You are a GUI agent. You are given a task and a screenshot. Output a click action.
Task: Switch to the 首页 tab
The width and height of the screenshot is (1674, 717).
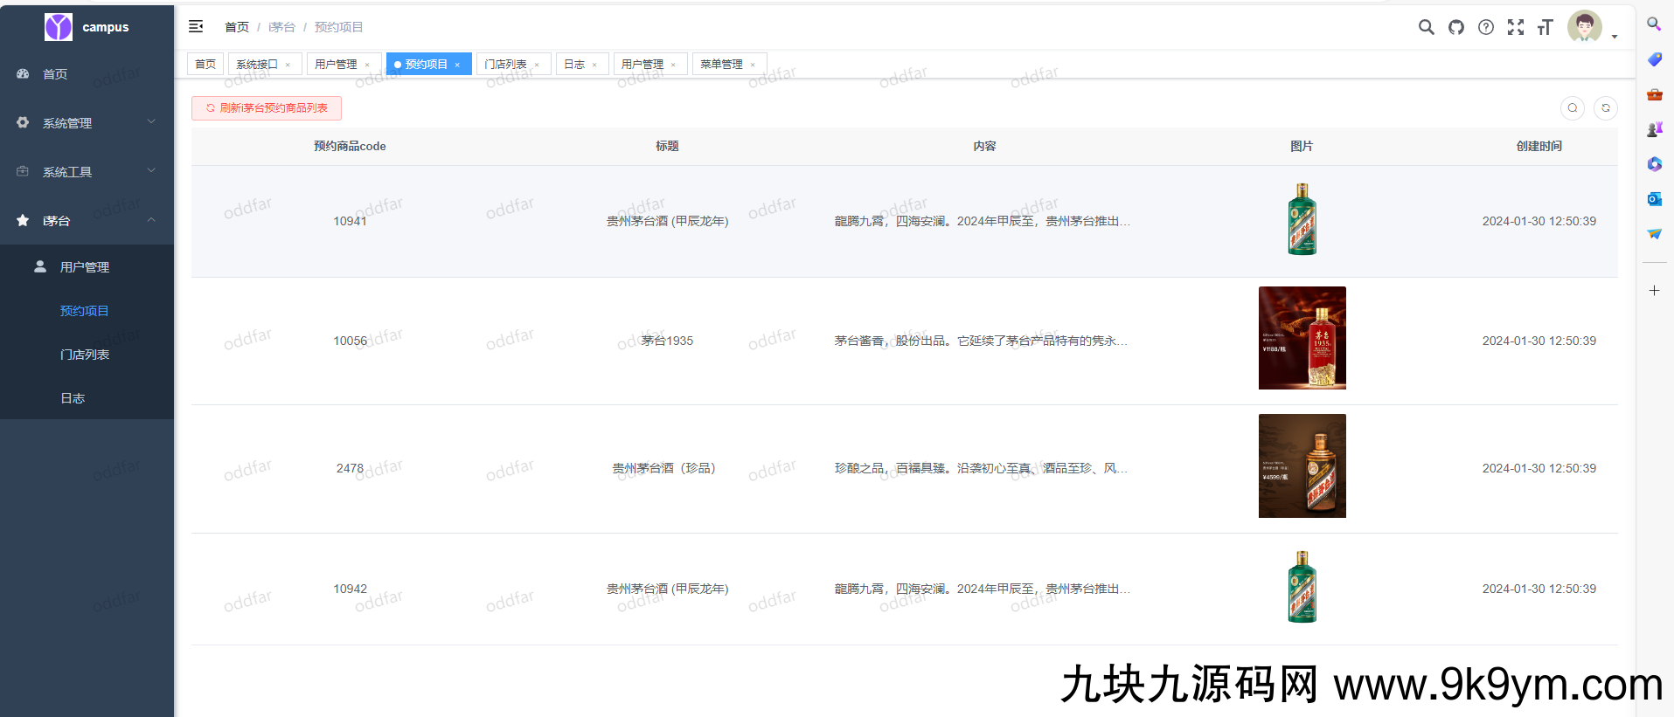click(205, 64)
